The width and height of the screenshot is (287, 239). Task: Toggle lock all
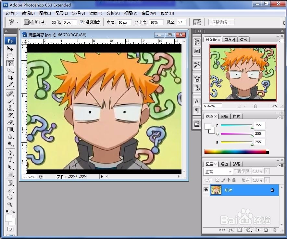click(234, 180)
